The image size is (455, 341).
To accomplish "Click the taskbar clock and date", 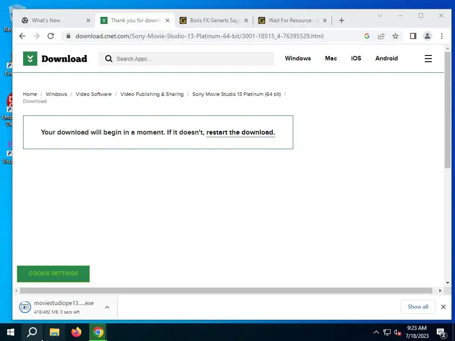I will pos(417,332).
